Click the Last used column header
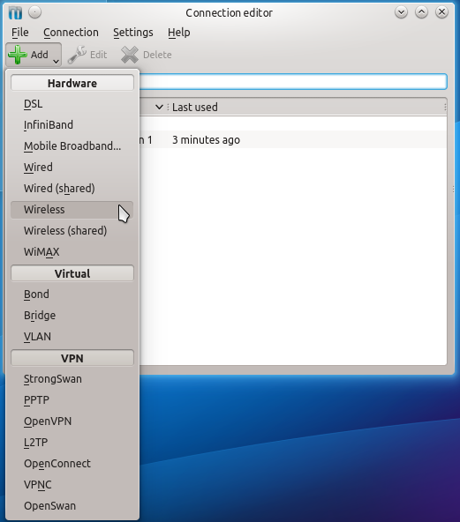The width and height of the screenshot is (460, 522). click(306, 108)
